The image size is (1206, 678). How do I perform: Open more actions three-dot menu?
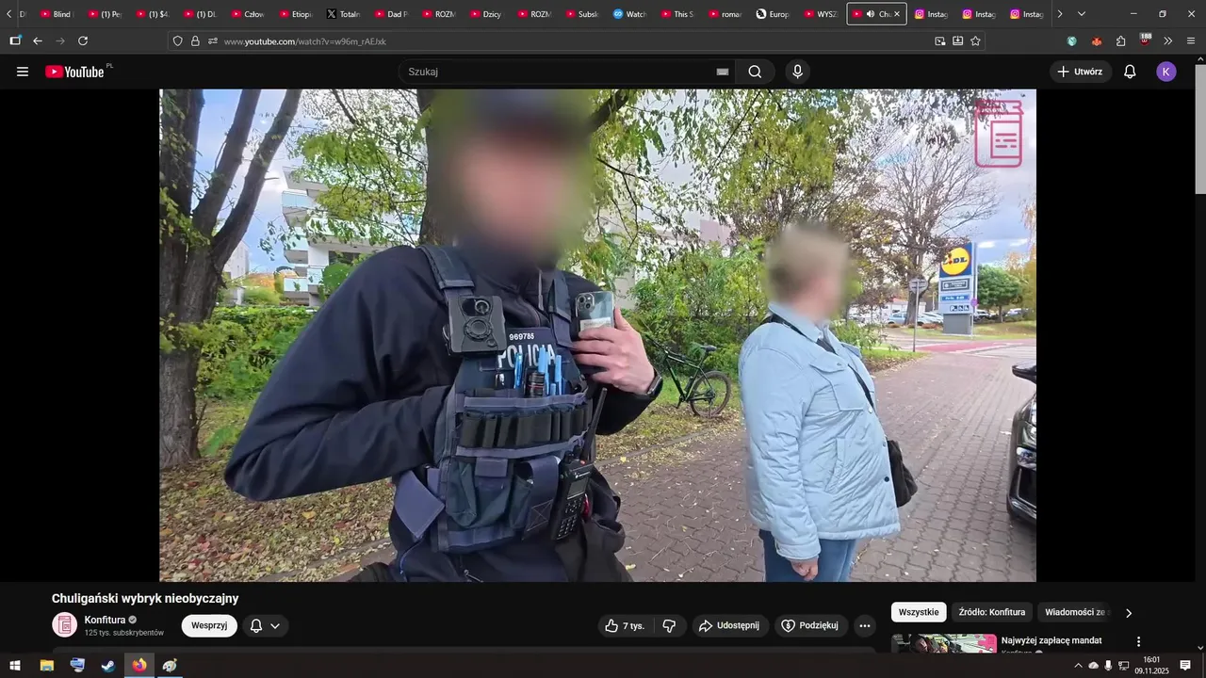865,625
